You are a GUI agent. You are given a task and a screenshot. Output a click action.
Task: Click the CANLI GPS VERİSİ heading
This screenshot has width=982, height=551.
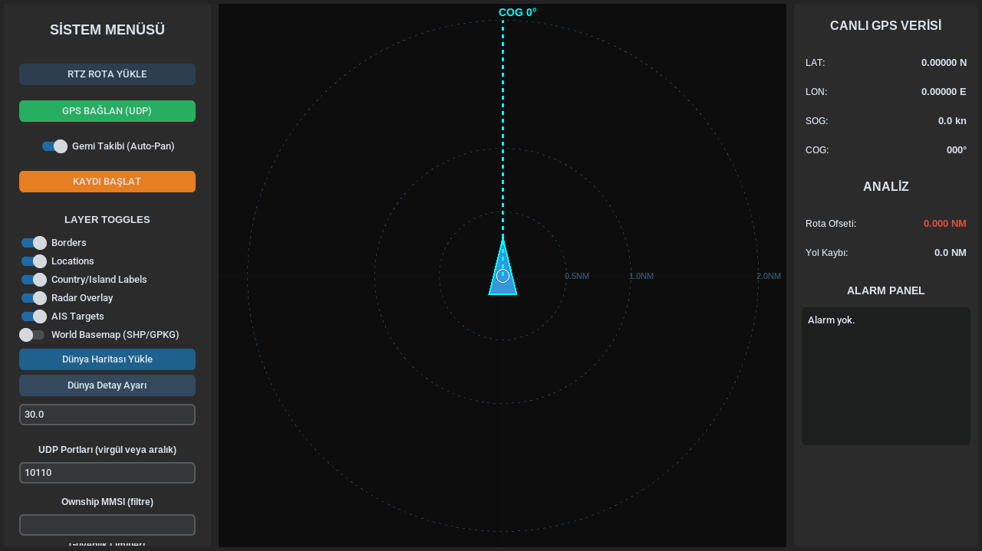pos(886,25)
